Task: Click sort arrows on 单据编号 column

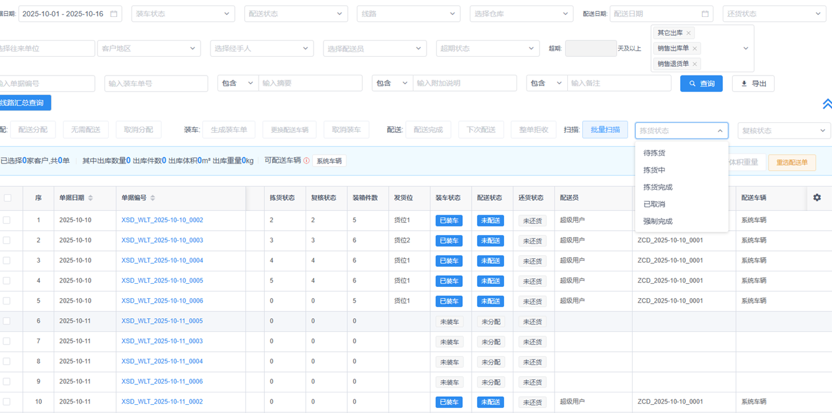Action: 152,198
